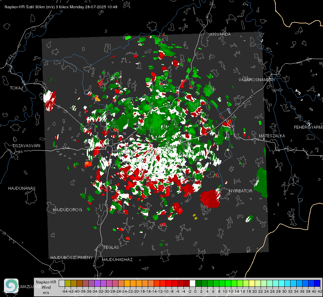Select the TOKAJ town label

pyautogui.click(x=16, y=88)
